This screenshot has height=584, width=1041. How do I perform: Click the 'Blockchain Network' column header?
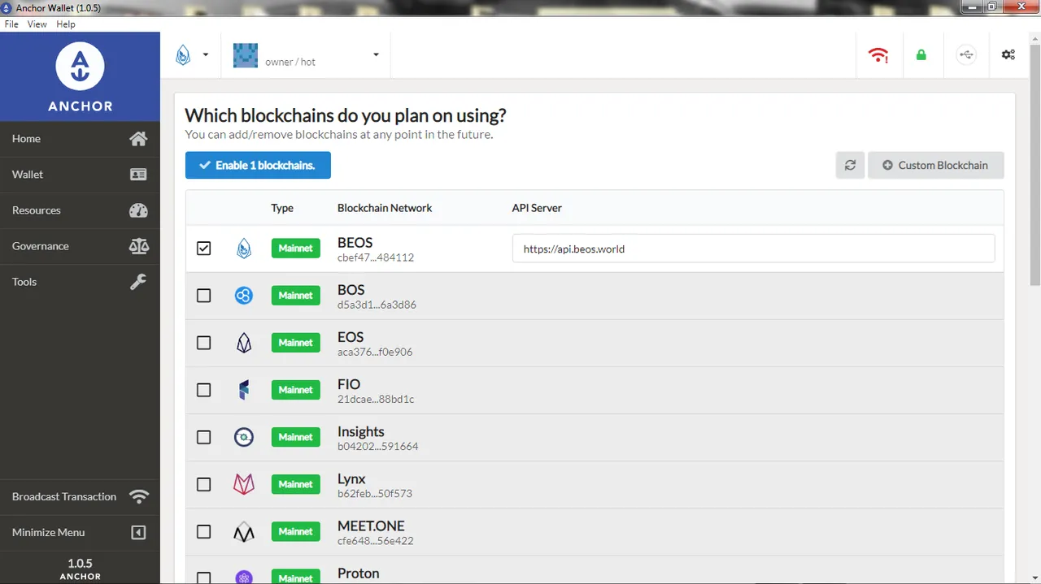pyautogui.click(x=385, y=208)
